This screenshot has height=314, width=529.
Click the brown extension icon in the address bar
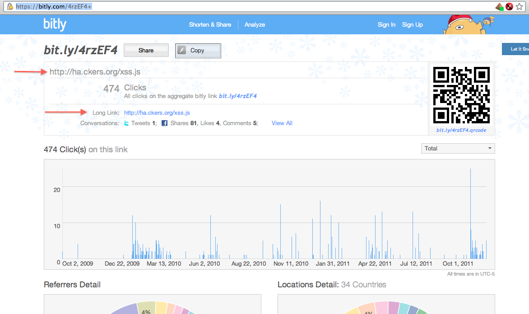(499, 6)
